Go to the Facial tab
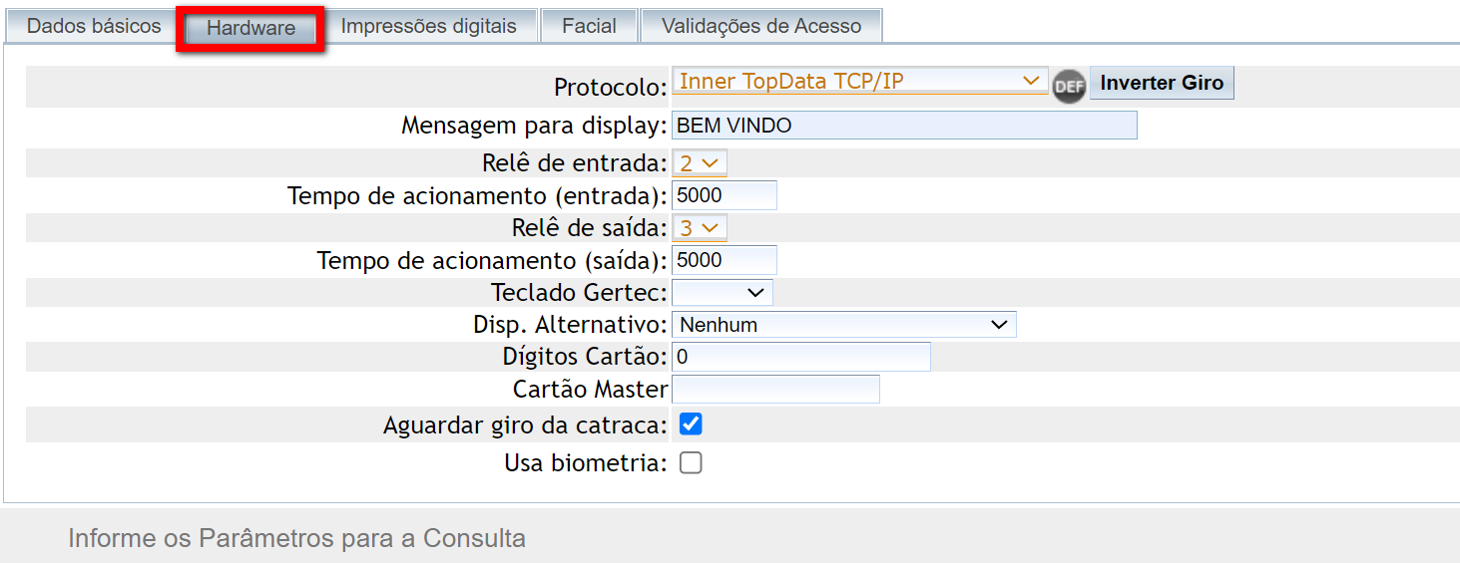1460x563 pixels. (x=589, y=26)
